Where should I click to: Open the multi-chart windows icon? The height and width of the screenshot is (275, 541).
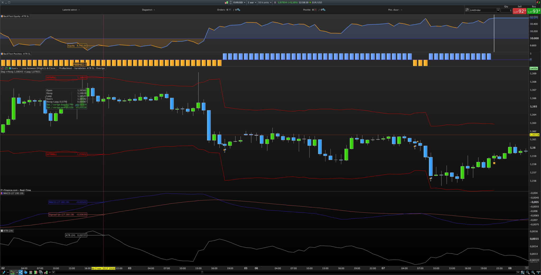tap(41, 272)
